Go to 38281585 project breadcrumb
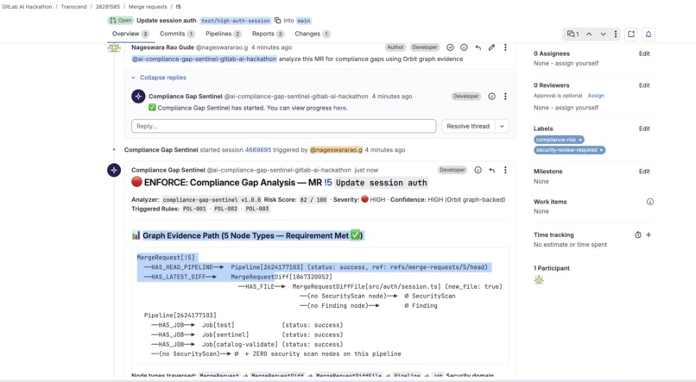696x382 pixels. tap(108, 7)
